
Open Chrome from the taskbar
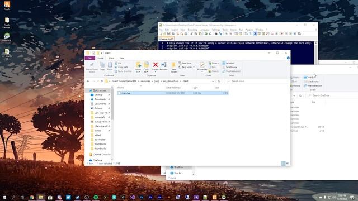pyautogui.click(x=32, y=197)
